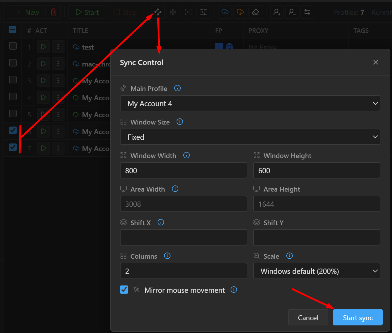Click the info icon next to Area Width

coord(175,189)
